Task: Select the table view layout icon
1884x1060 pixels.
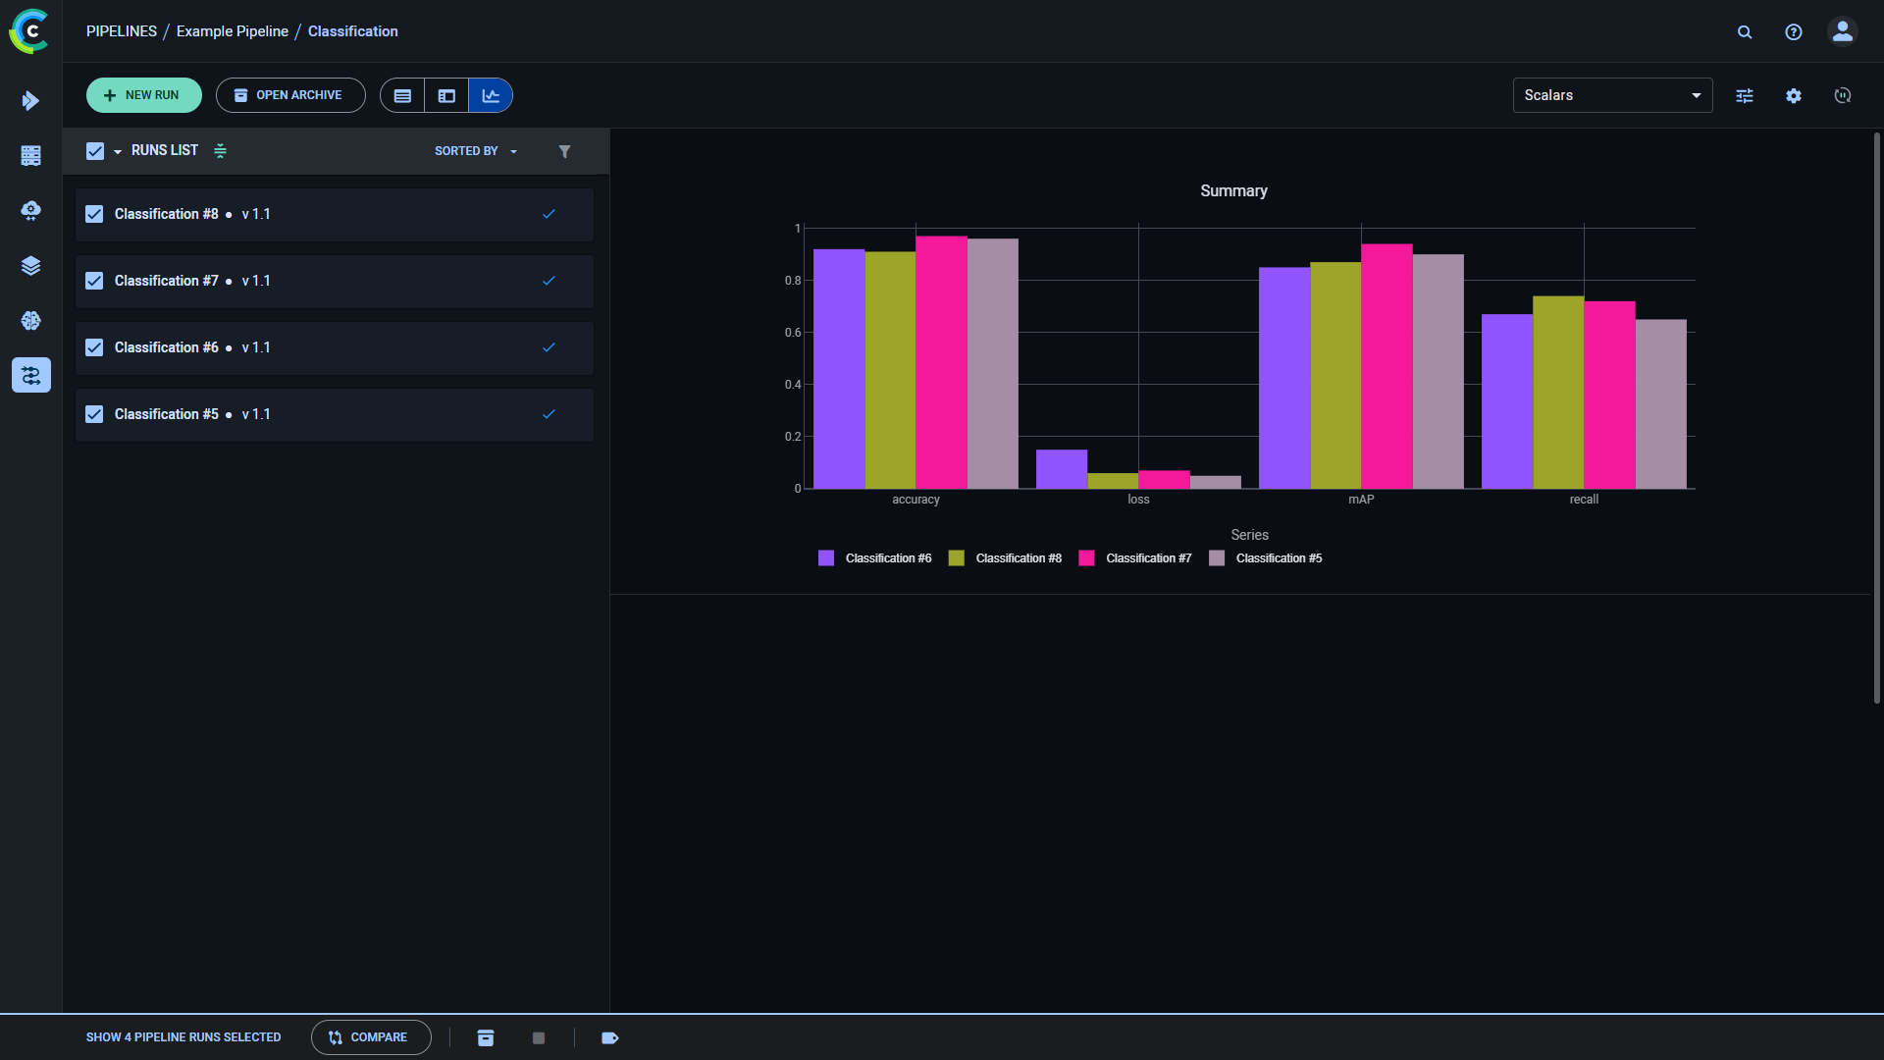Action: coord(403,94)
